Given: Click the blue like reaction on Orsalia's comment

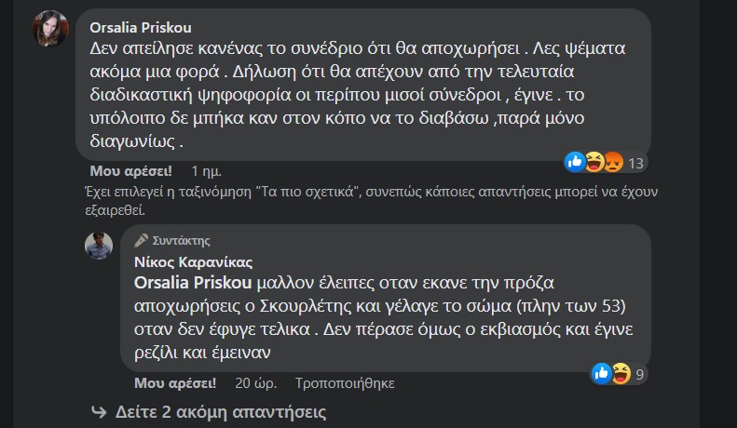Looking at the screenshot, I should (574, 163).
